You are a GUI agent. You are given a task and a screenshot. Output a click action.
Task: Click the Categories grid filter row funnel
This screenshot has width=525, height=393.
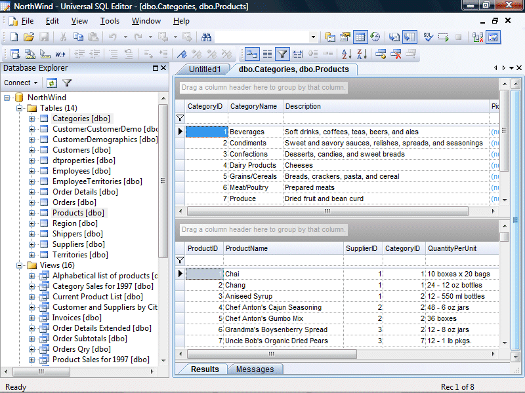[x=180, y=118]
